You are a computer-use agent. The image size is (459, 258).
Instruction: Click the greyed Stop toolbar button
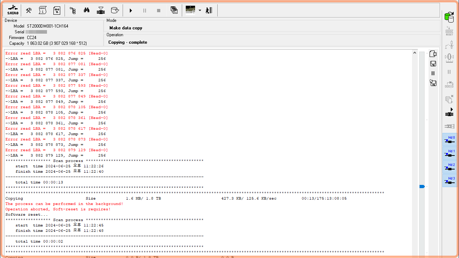pyautogui.click(x=159, y=11)
